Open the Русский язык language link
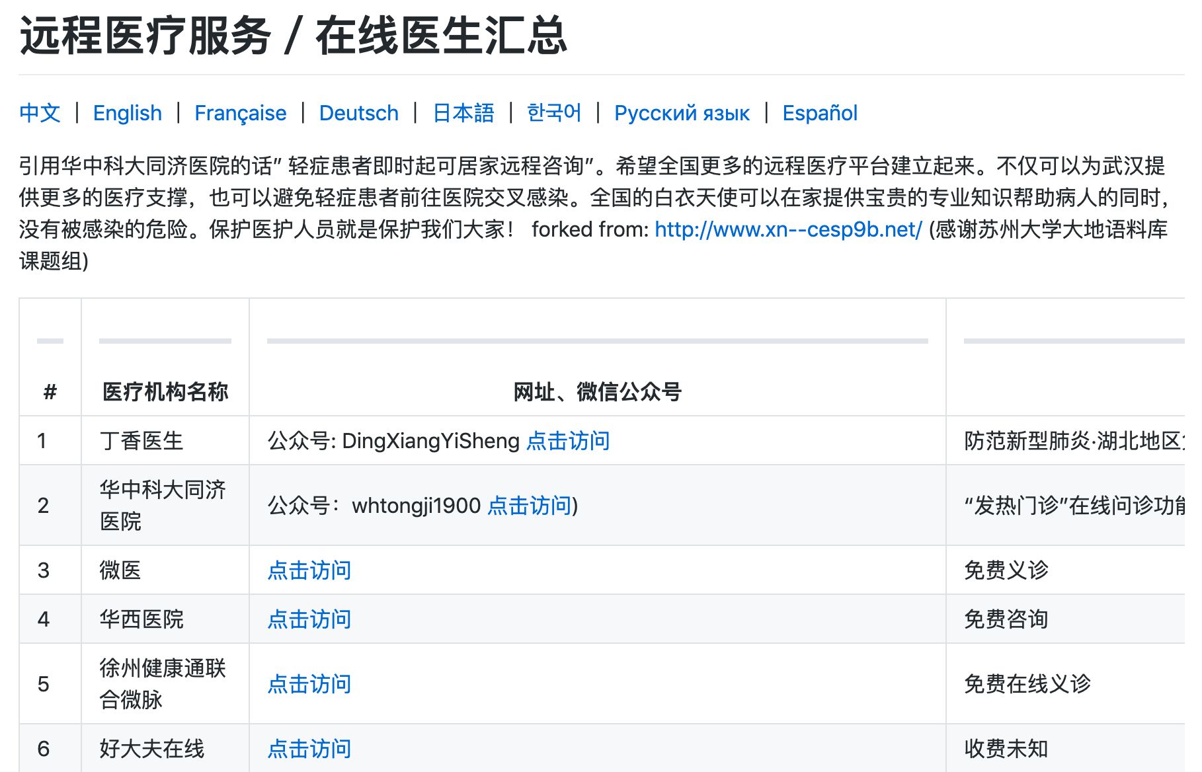 click(x=682, y=113)
